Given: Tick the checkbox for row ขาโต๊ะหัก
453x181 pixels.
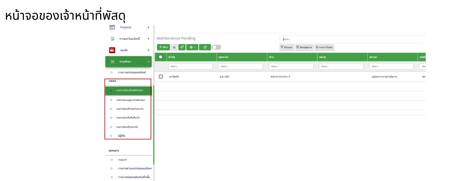Looking at the screenshot, I should 161,77.
